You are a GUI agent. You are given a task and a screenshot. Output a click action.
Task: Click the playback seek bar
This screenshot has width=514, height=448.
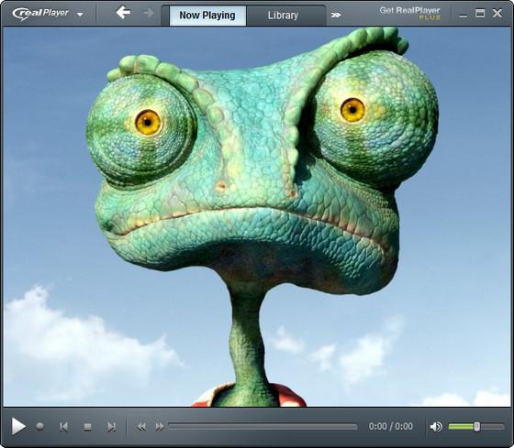[263, 426]
